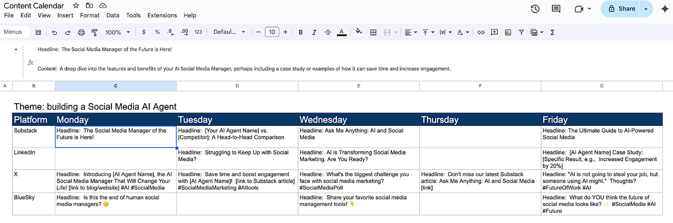Screen dimensions: 673x223
Task: Open the Extensions menu
Action: click(x=162, y=15)
